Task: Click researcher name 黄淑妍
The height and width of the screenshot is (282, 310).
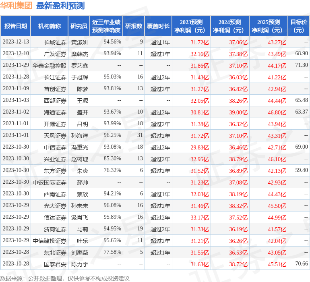Action: (x=80, y=42)
